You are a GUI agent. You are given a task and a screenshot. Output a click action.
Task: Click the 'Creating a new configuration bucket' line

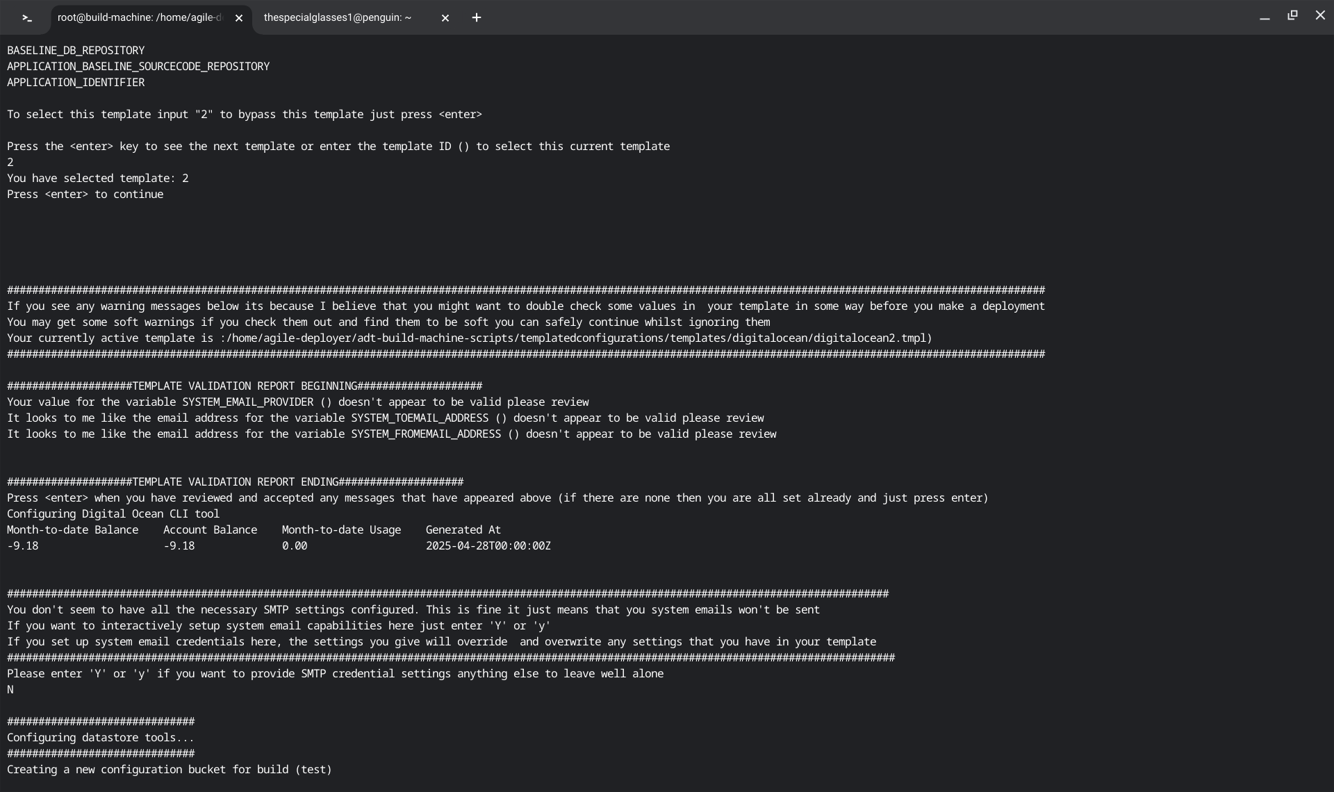click(170, 770)
